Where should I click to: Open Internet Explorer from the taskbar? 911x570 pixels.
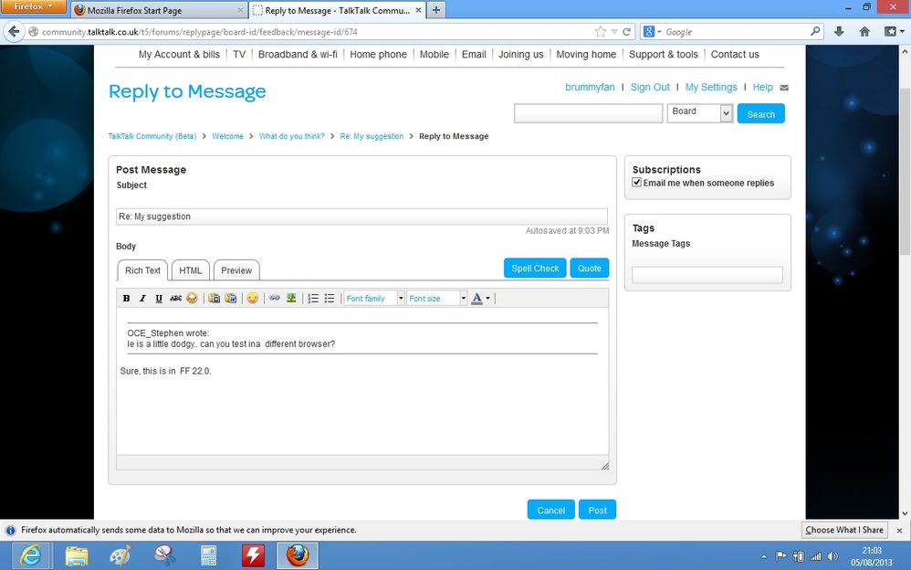pyautogui.click(x=30, y=554)
